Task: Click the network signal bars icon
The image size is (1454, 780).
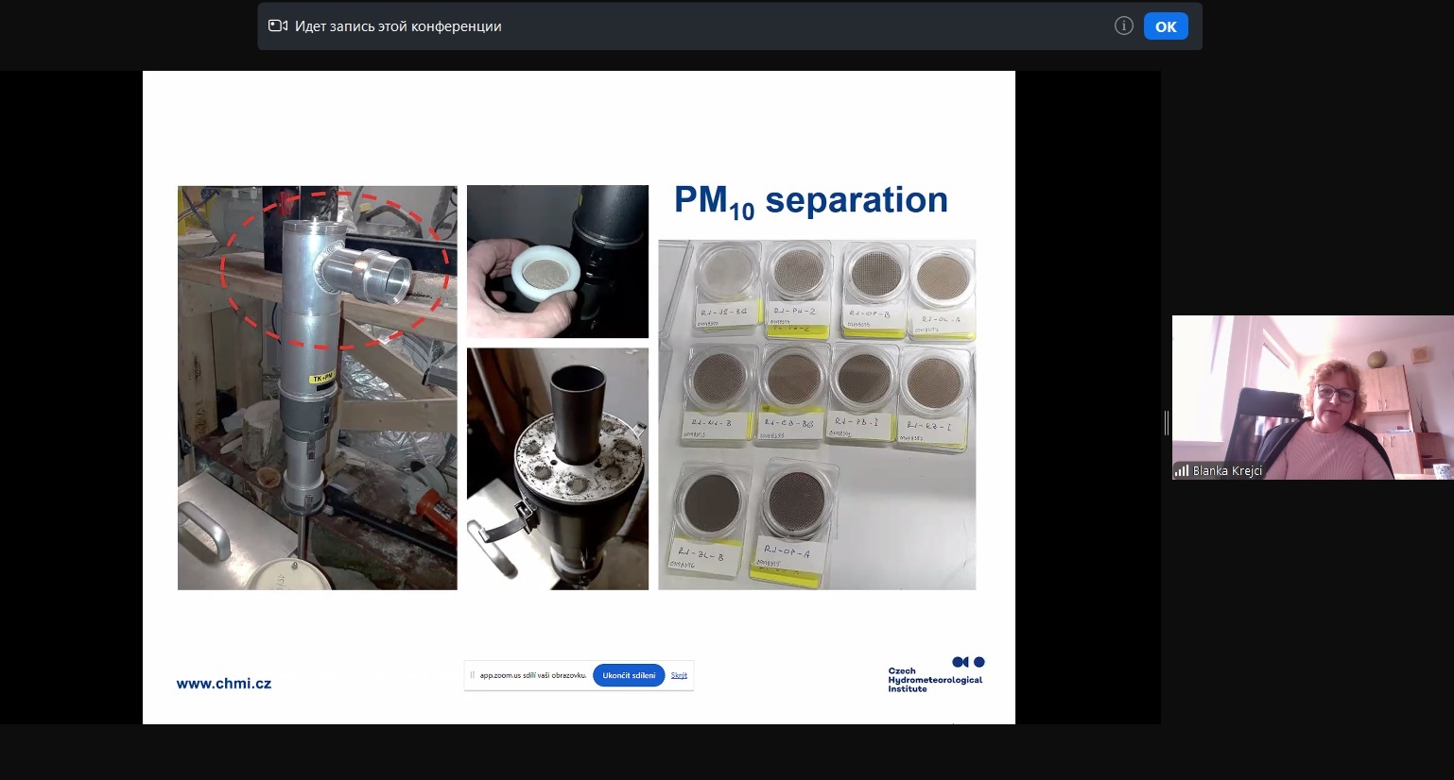Action: pos(1181,470)
